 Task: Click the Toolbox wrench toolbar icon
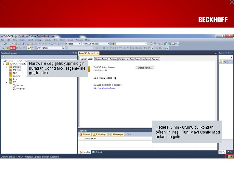pyautogui.click(x=162, y=44)
